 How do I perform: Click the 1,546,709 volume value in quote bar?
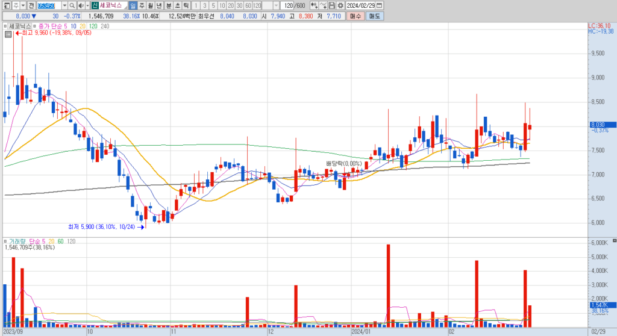[x=101, y=16]
